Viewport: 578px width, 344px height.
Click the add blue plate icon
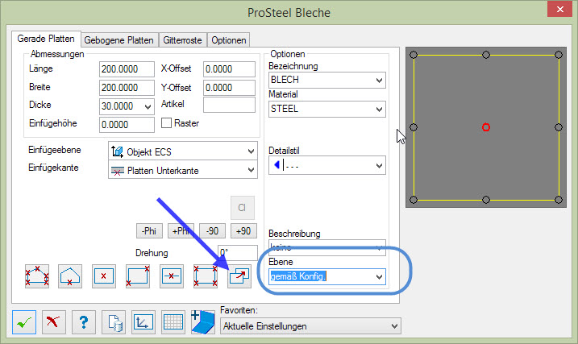click(x=202, y=322)
